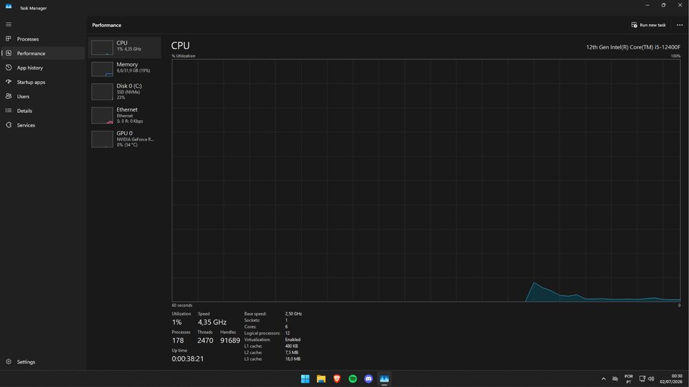Select the CPU mini graph thumbnail

(x=102, y=48)
